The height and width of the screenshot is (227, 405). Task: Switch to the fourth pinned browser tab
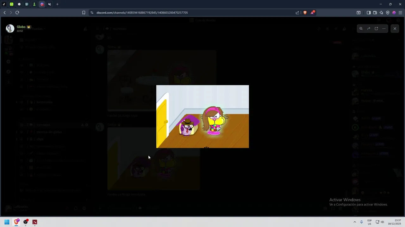[27, 4]
